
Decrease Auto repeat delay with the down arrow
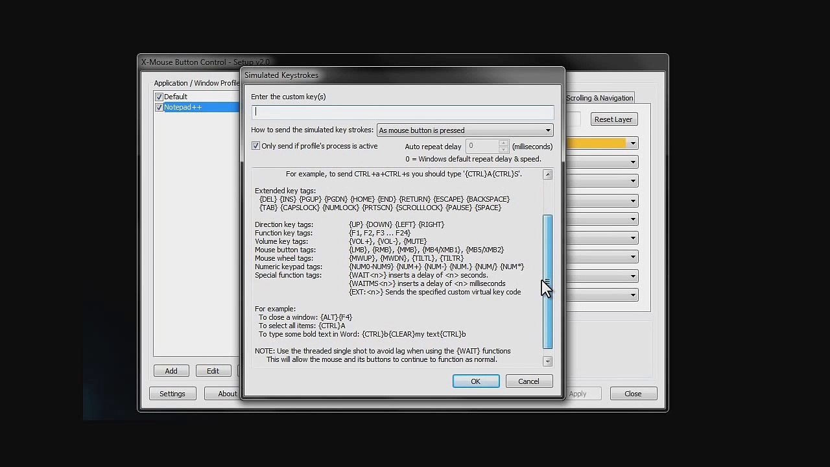[x=503, y=149]
